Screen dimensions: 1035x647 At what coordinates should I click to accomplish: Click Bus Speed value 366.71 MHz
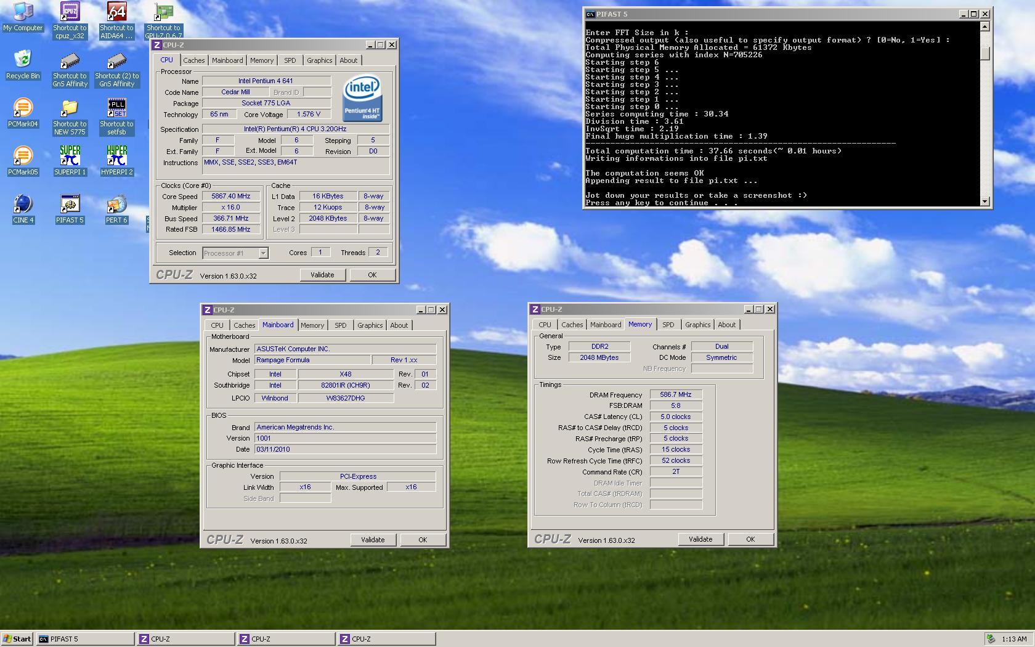tap(231, 219)
